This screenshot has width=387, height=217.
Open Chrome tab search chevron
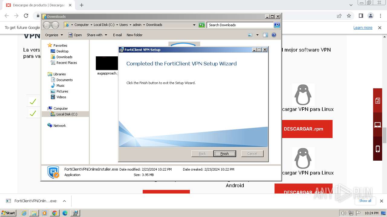pyautogui.click(x=351, y=5)
